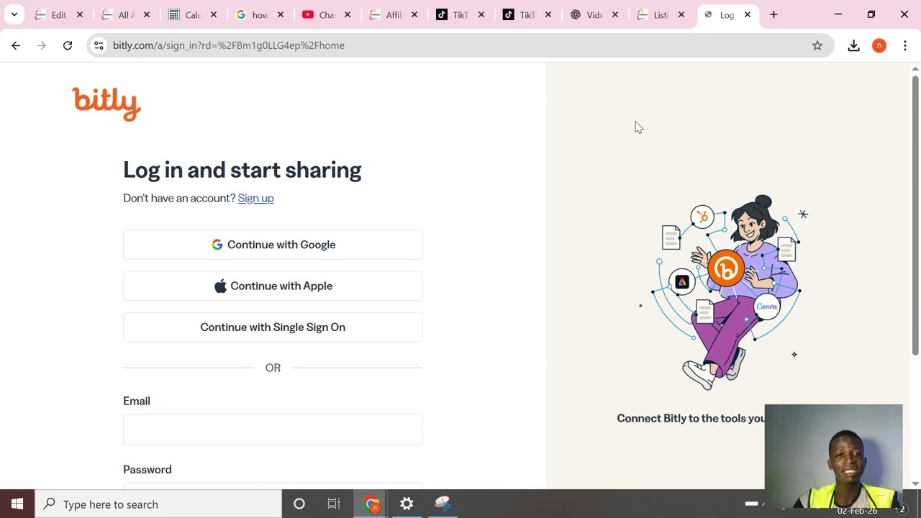
Task: Open the Windows Start menu
Action: (17, 504)
